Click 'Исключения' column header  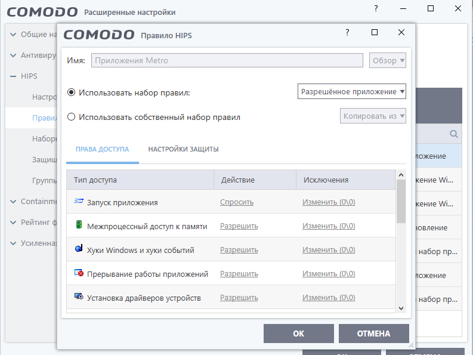346,180
